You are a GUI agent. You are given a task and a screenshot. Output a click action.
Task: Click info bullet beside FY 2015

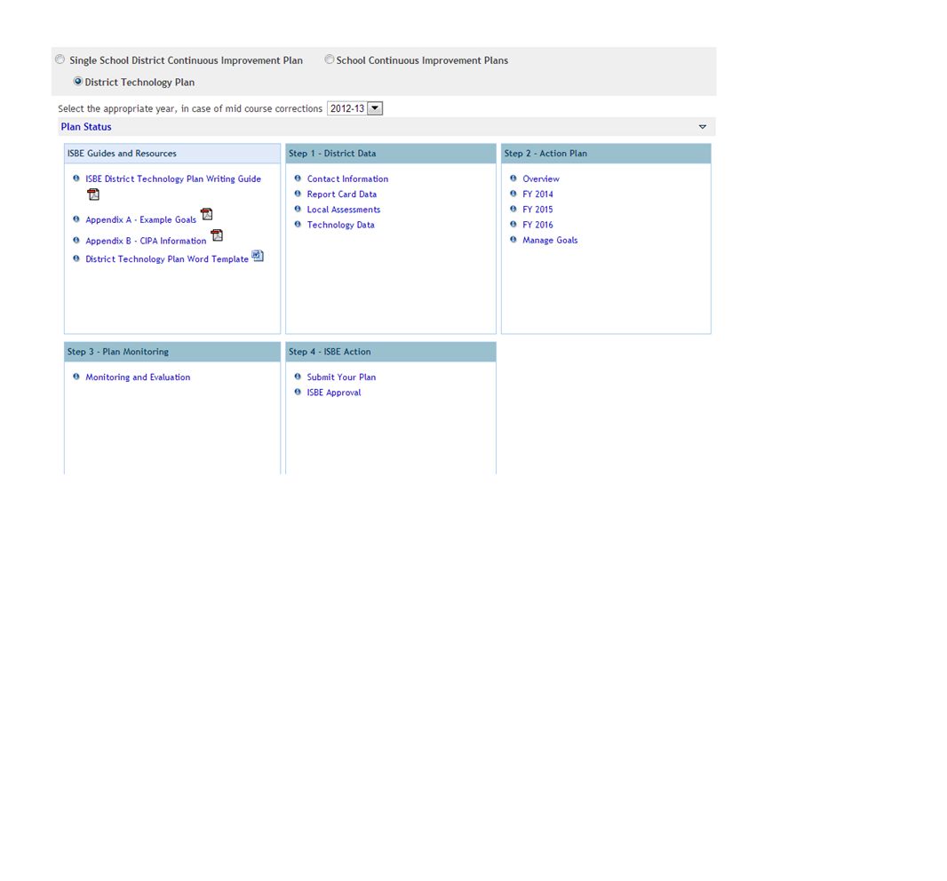pos(513,209)
